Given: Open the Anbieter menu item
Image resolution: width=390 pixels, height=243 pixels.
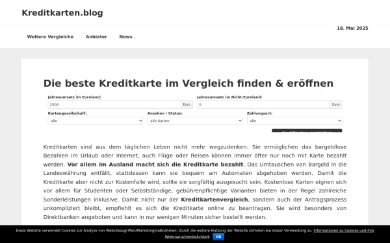Looking at the screenshot, I should pyautogui.click(x=96, y=37).
